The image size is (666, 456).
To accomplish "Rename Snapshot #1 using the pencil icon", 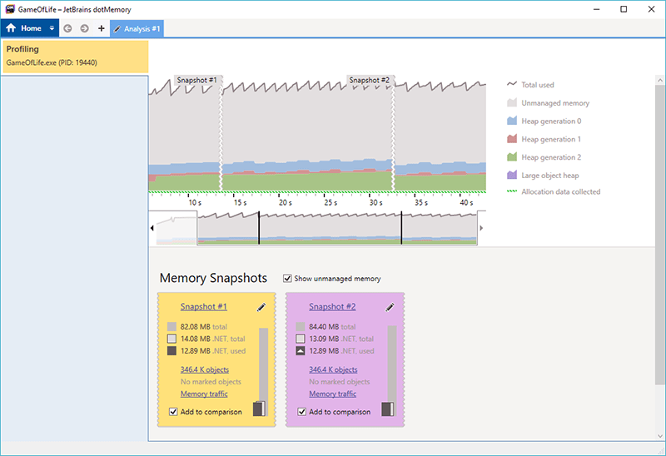I will 261,307.
